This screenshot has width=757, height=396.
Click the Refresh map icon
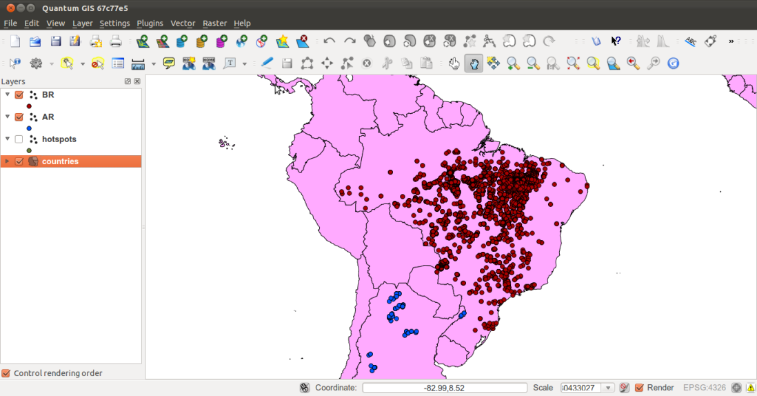coord(673,63)
